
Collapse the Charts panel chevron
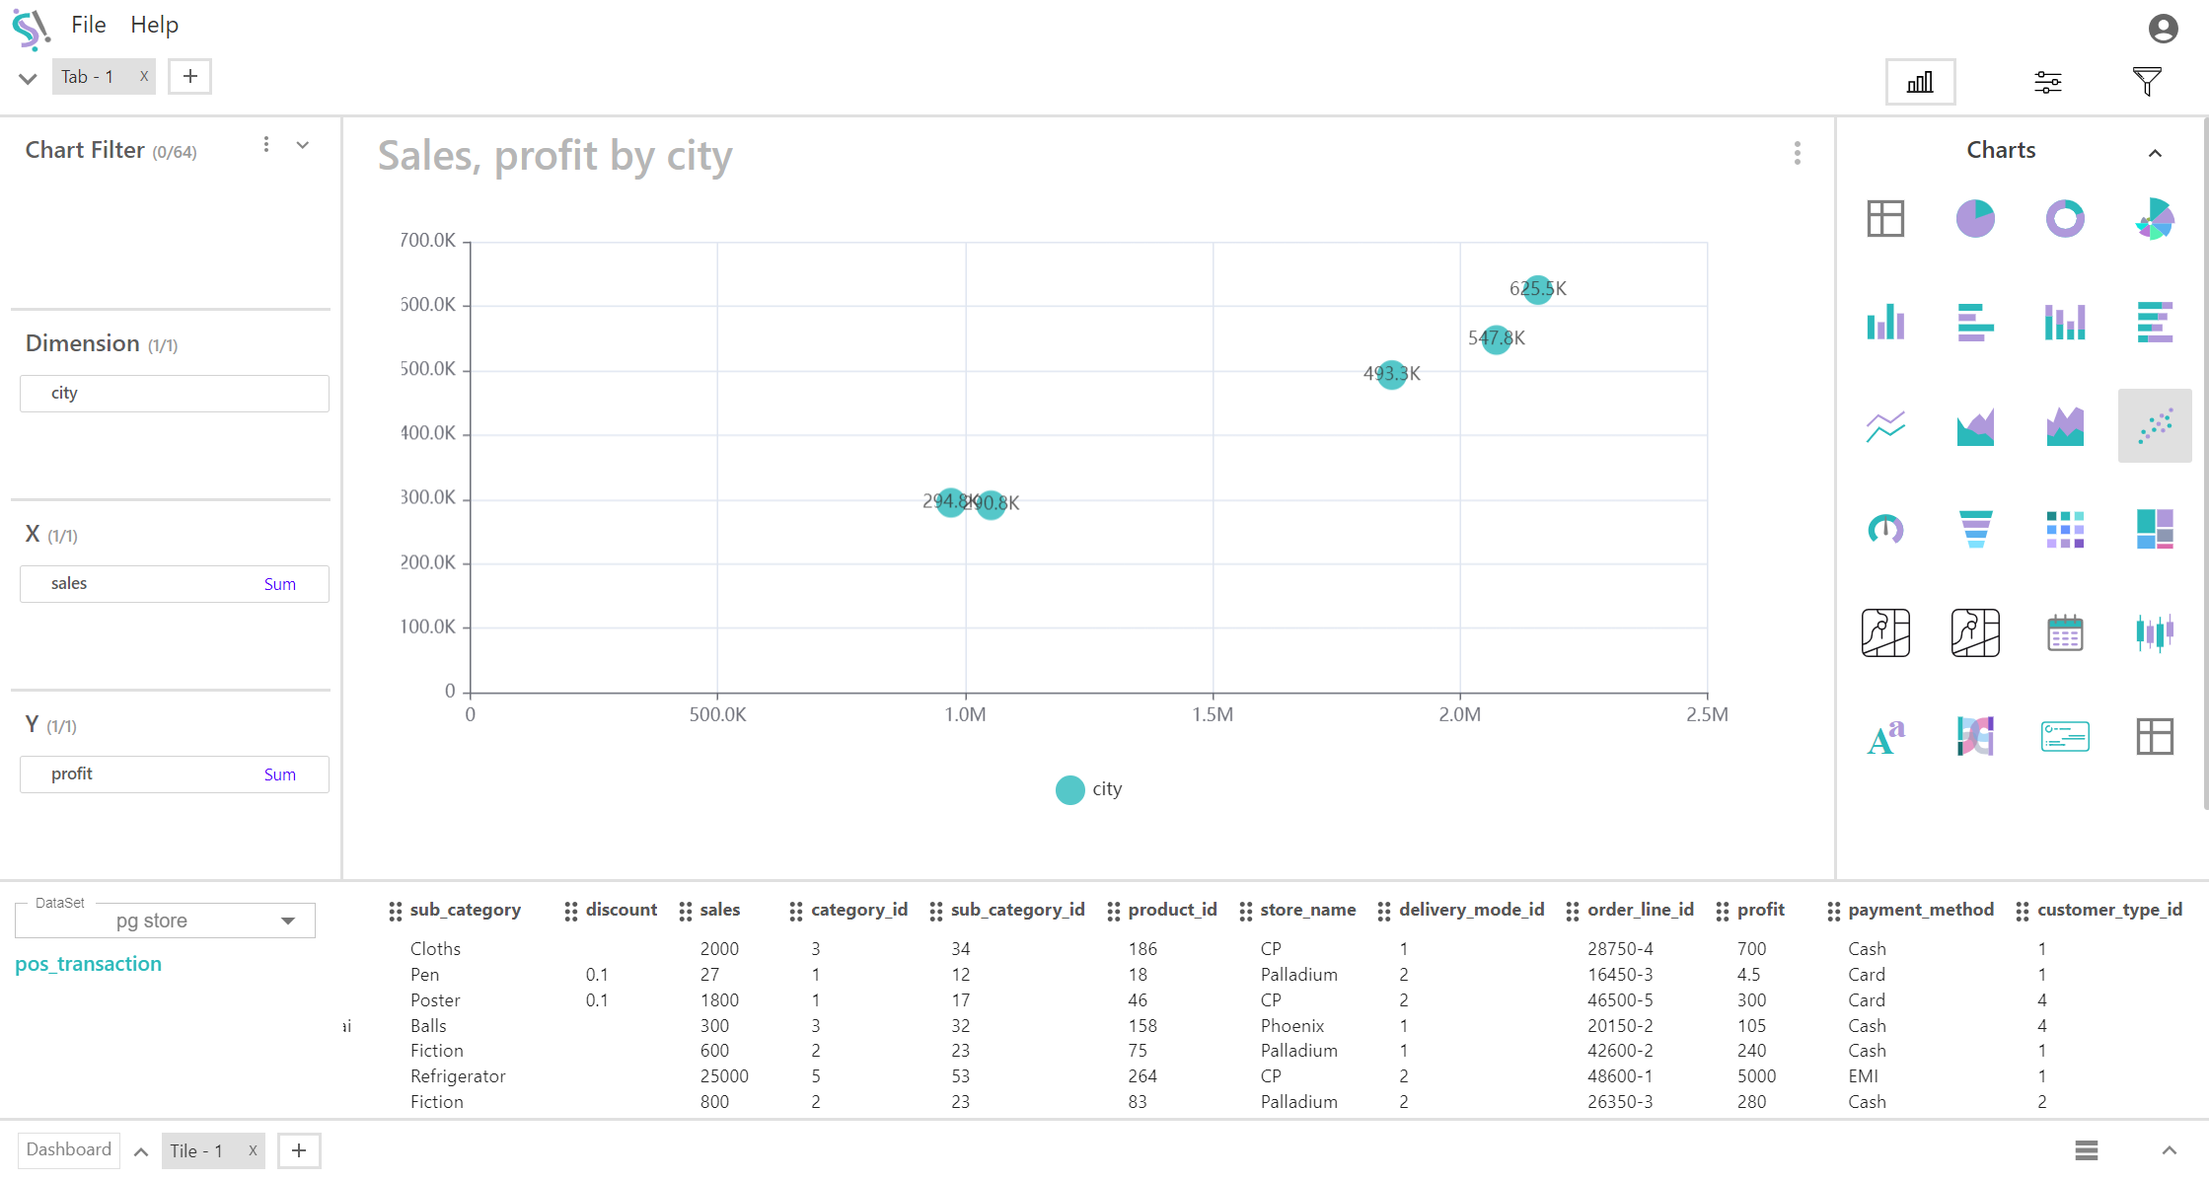click(x=2155, y=153)
